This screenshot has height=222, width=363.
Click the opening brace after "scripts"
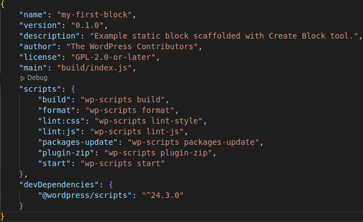pos(73,89)
